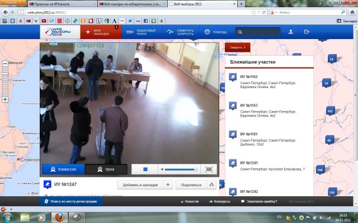
Task: Click the Заметили ошибку? link
Action: (259, 201)
